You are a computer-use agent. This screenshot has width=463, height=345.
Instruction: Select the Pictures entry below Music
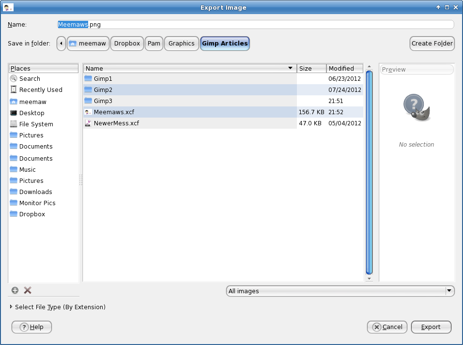click(x=44, y=180)
